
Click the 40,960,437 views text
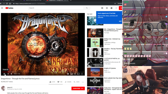7,82
